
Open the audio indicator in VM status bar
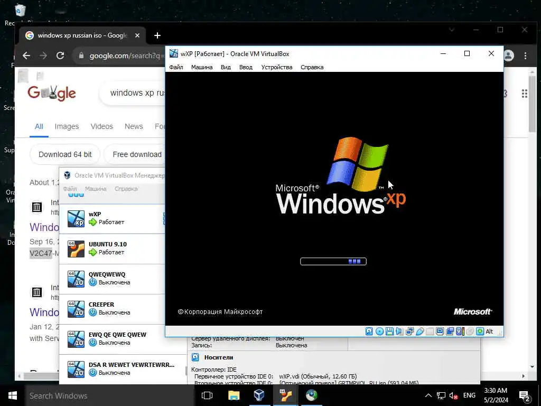399,331
